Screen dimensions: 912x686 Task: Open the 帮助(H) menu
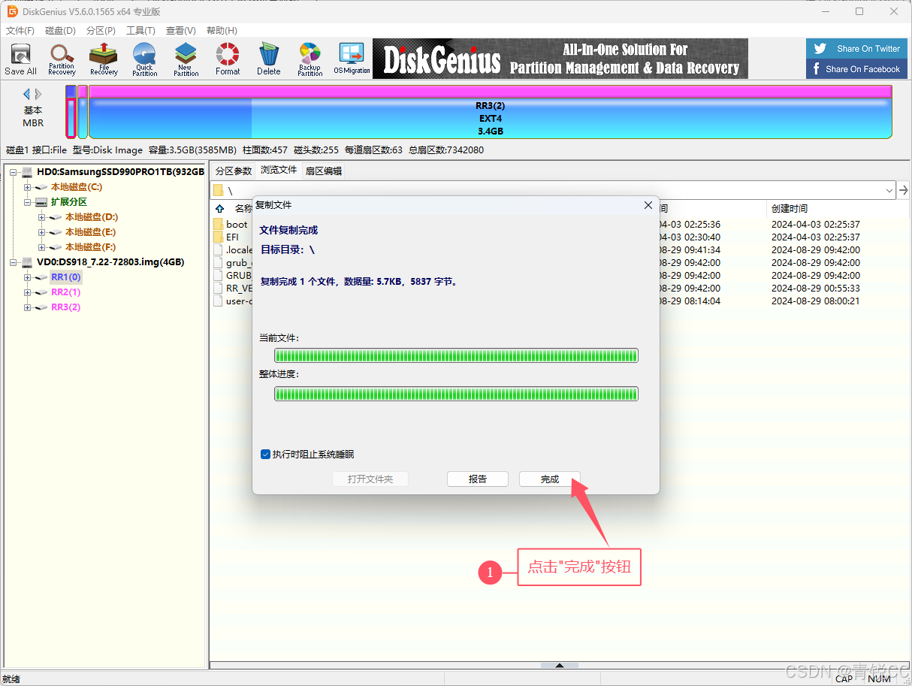click(221, 31)
